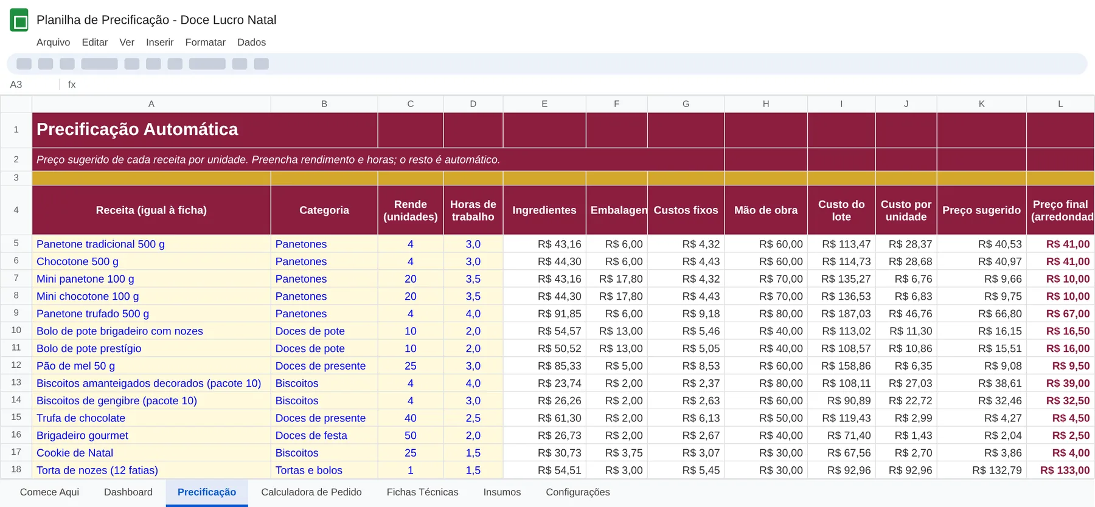Select the Chocotone 500 g cell

[x=151, y=261]
